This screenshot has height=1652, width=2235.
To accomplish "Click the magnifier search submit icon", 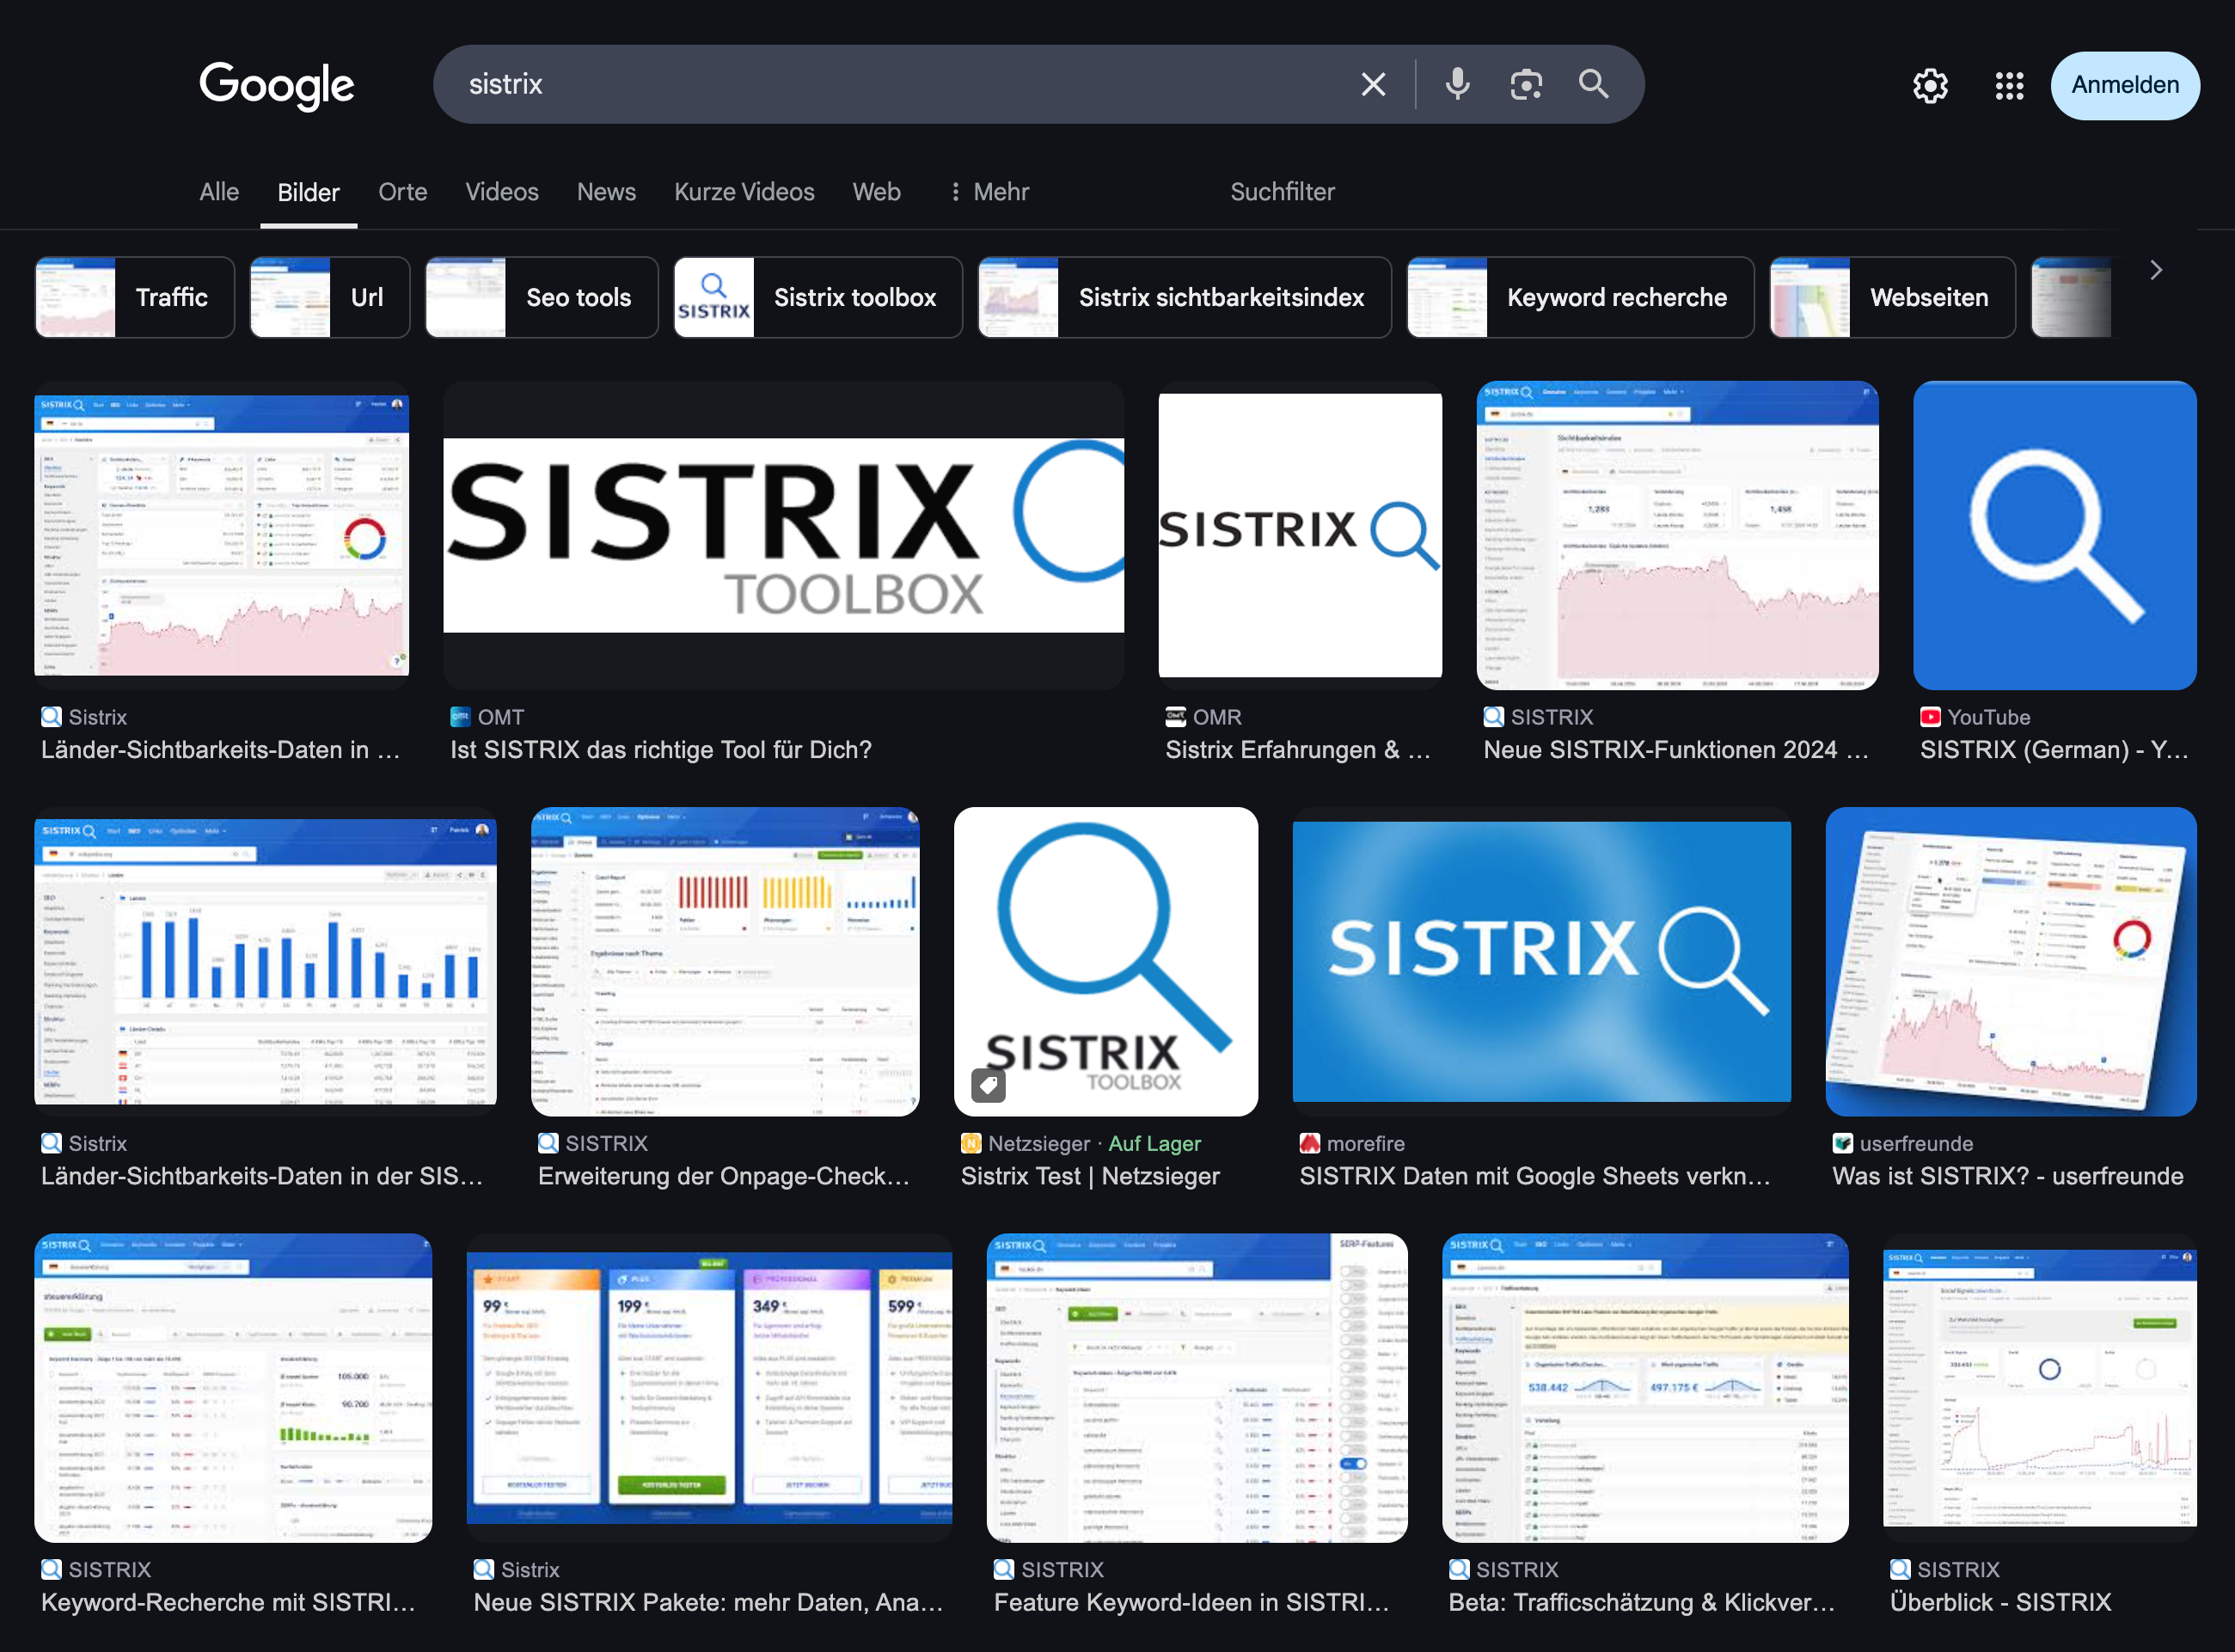I will coord(1593,85).
